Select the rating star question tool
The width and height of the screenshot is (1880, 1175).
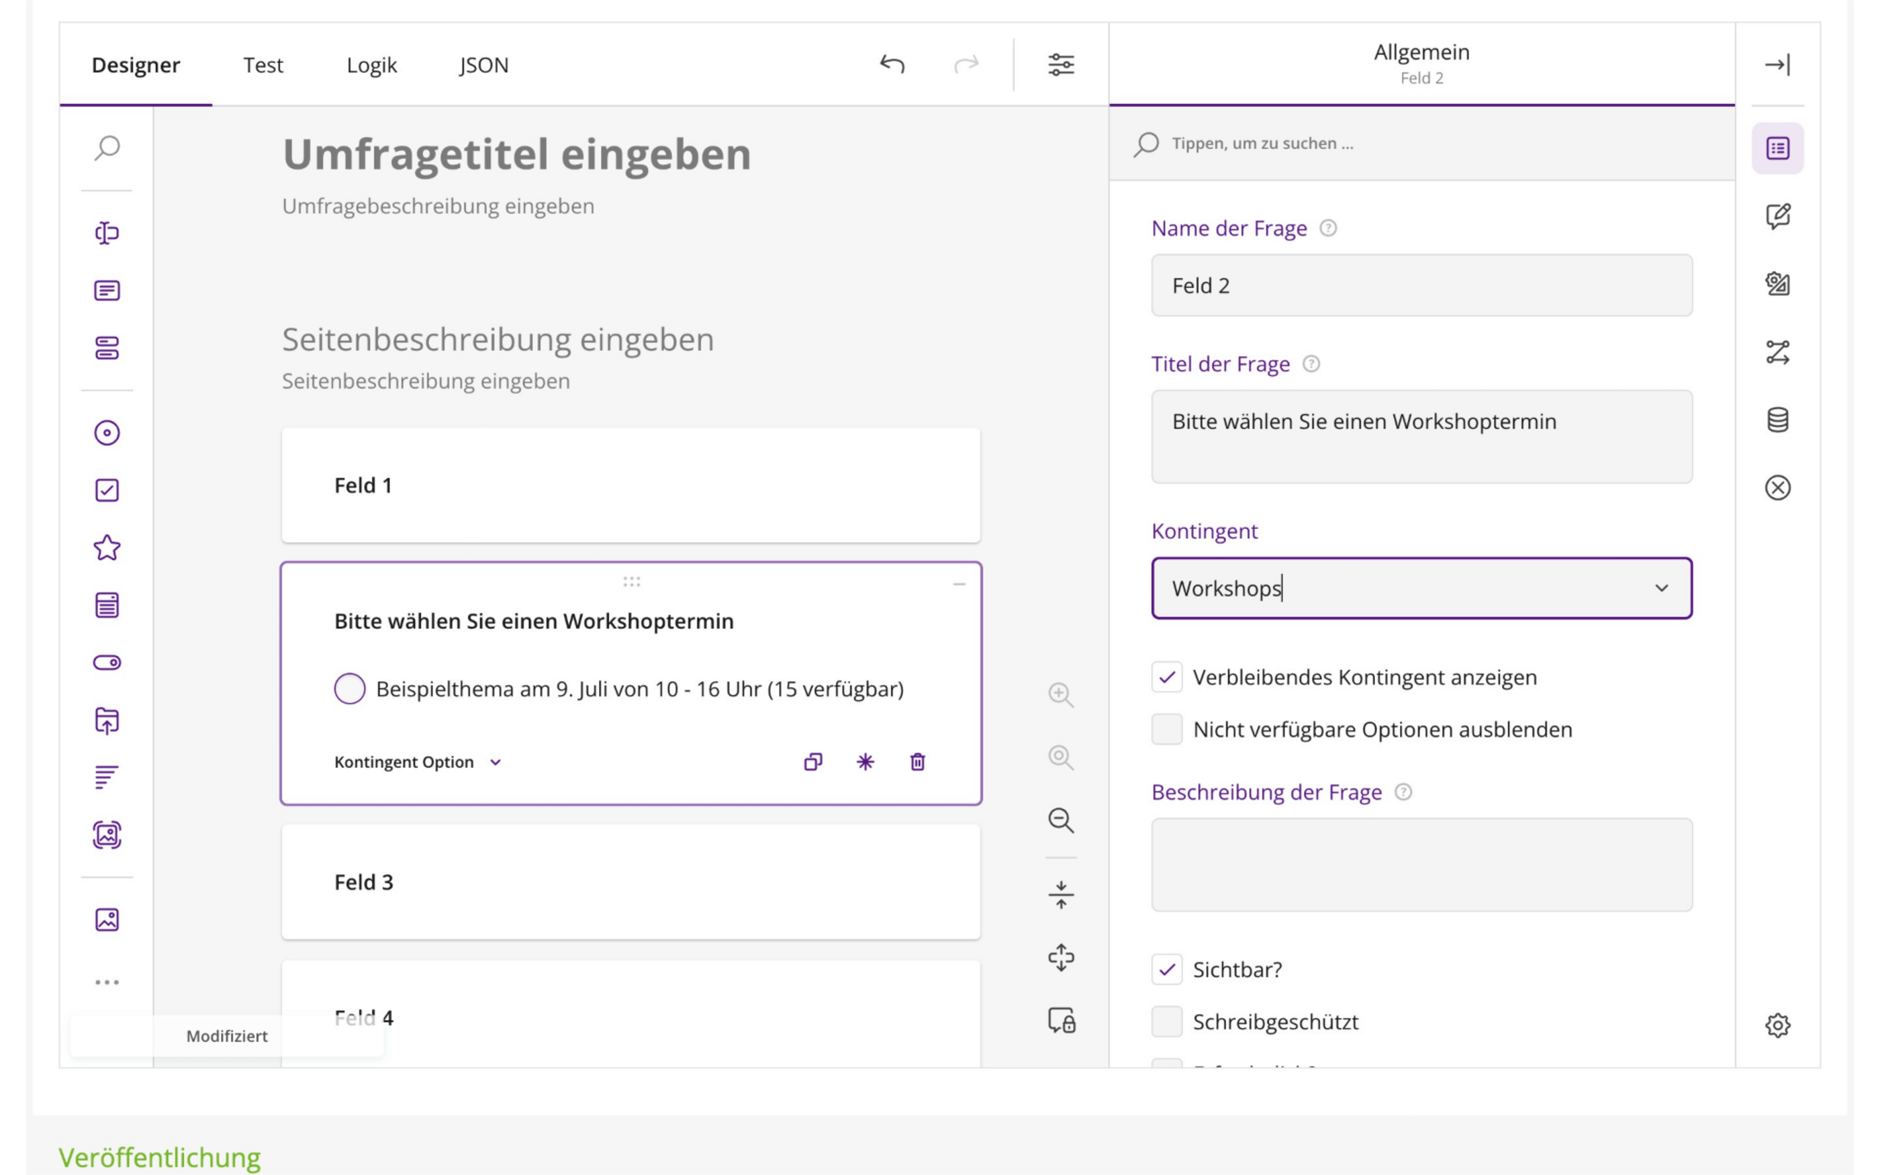coord(107,548)
